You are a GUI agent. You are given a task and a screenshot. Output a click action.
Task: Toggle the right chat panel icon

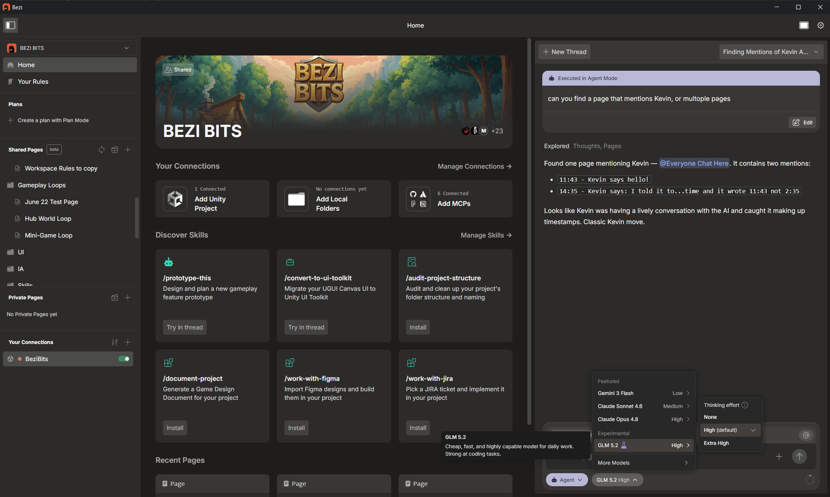click(x=804, y=25)
